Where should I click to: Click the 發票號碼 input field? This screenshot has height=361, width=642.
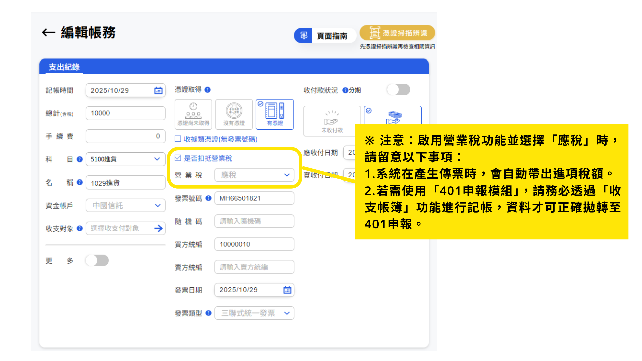point(254,198)
